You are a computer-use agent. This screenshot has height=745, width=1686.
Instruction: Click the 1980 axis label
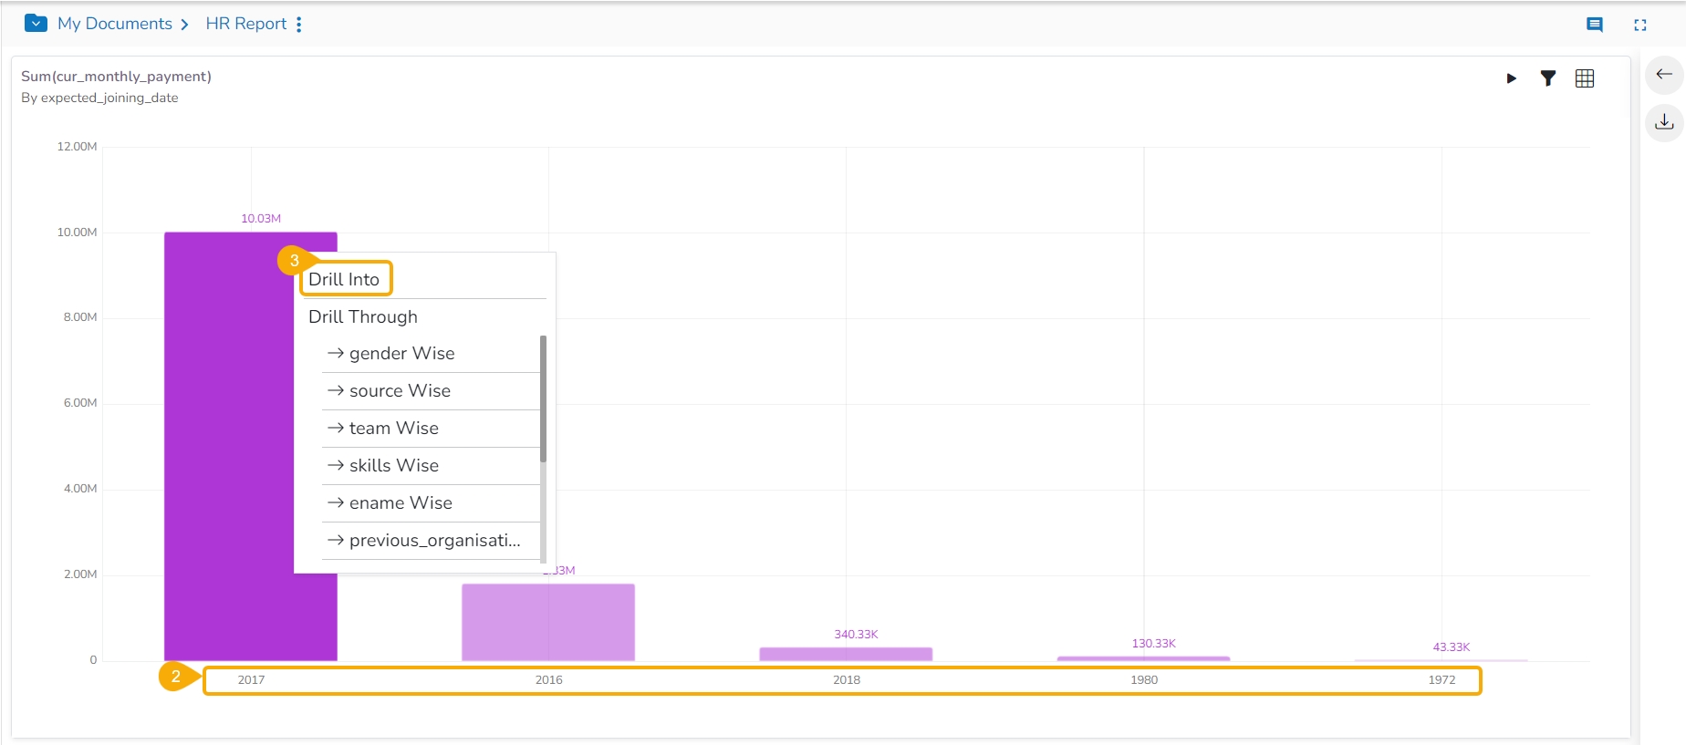point(1143,680)
